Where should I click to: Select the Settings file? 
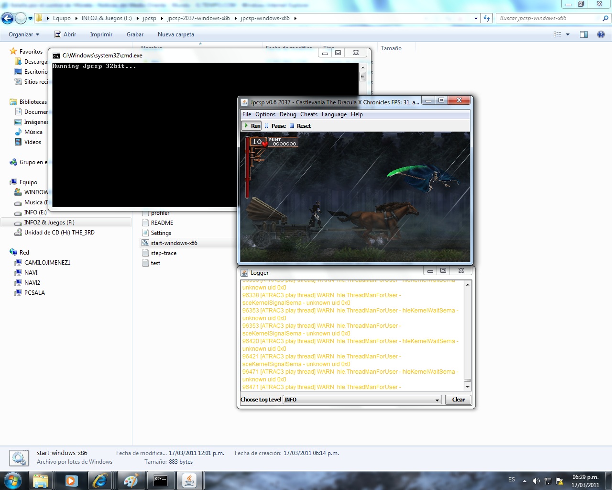tap(161, 233)
